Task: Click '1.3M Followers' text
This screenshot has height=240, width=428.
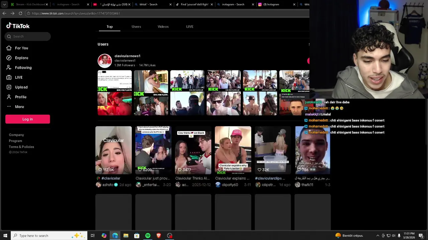Action: click(125, 65)
